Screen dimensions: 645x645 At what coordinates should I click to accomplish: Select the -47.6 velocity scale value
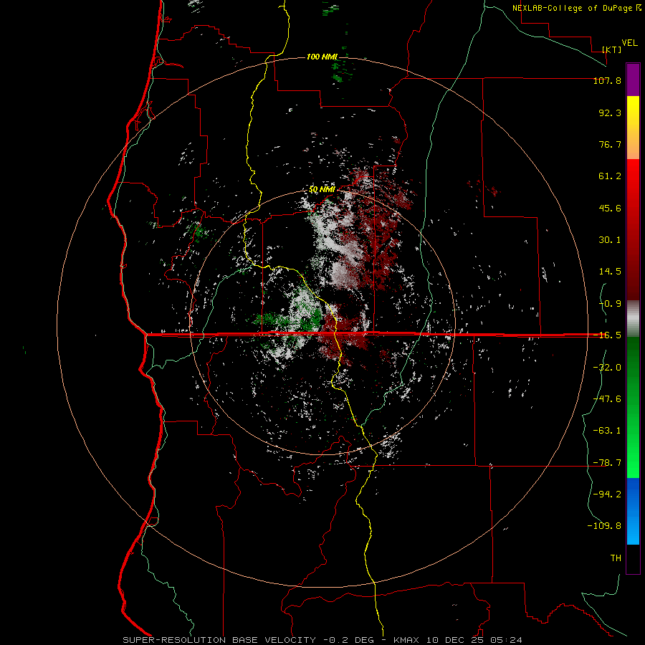tap(607, 399)
